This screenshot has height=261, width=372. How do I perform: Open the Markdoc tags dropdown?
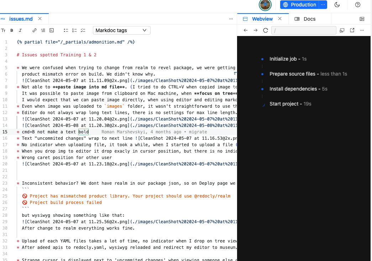pyautogui.click(x=122, y=30)
